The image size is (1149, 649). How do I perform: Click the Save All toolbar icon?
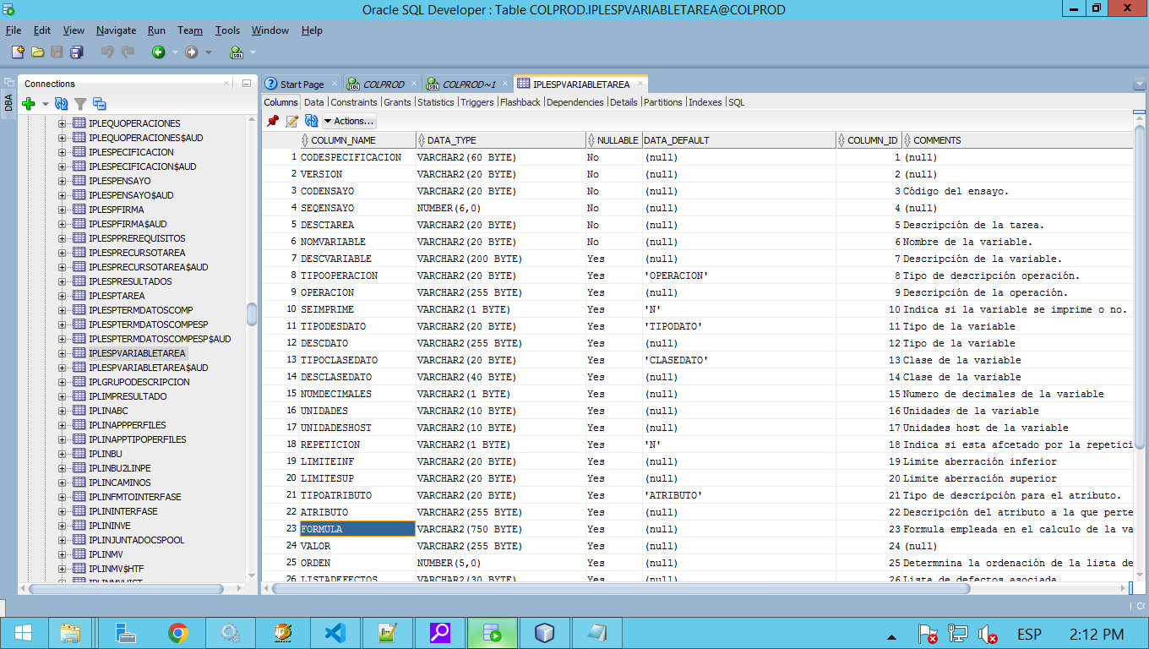click(x=77, y=52)
